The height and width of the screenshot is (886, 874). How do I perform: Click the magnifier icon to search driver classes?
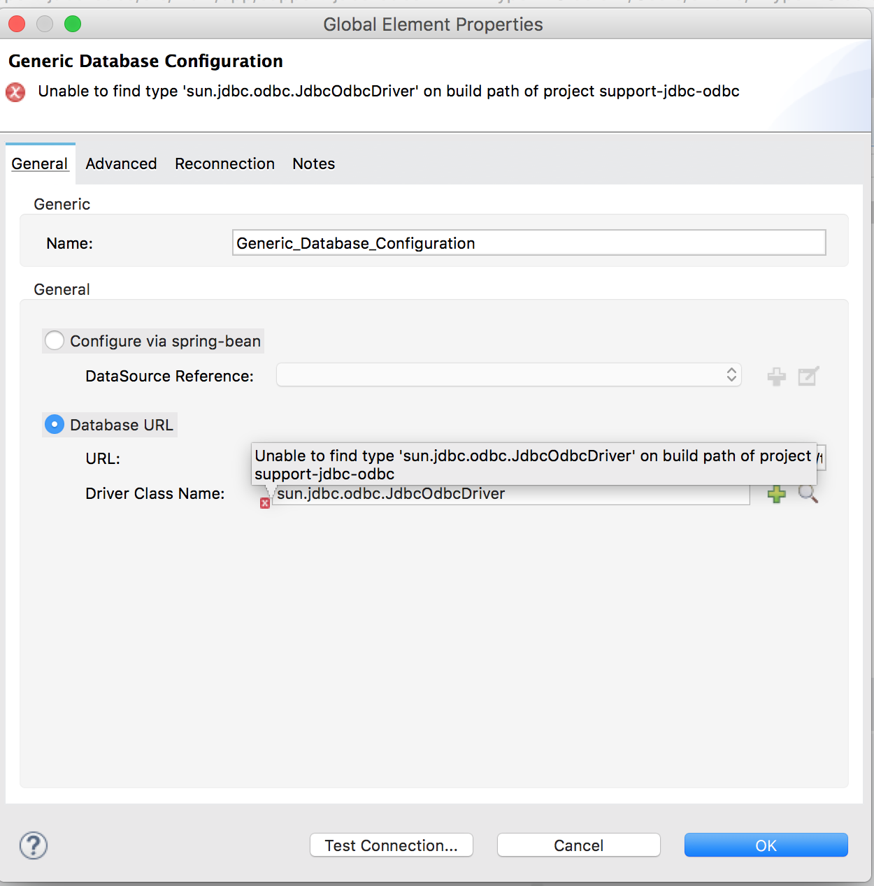tap(808, 494)
